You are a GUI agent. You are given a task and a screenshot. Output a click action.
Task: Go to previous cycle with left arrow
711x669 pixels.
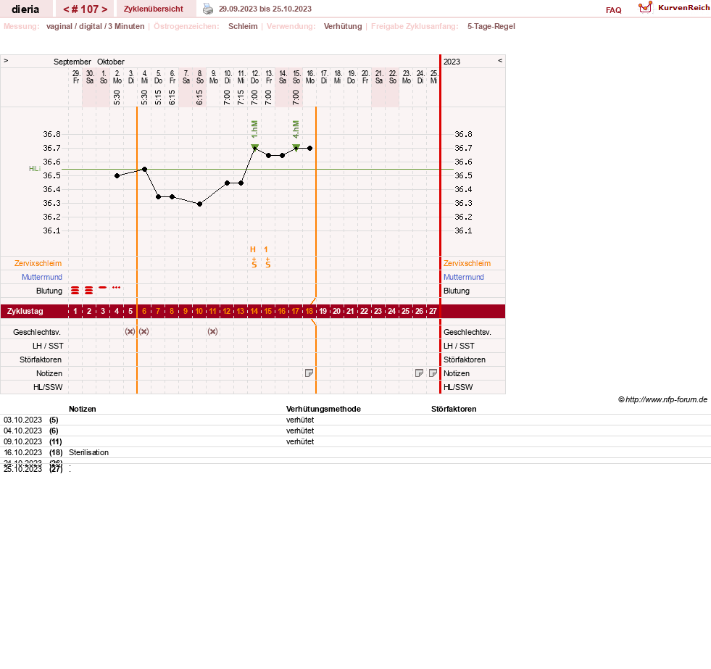(66, 9)
